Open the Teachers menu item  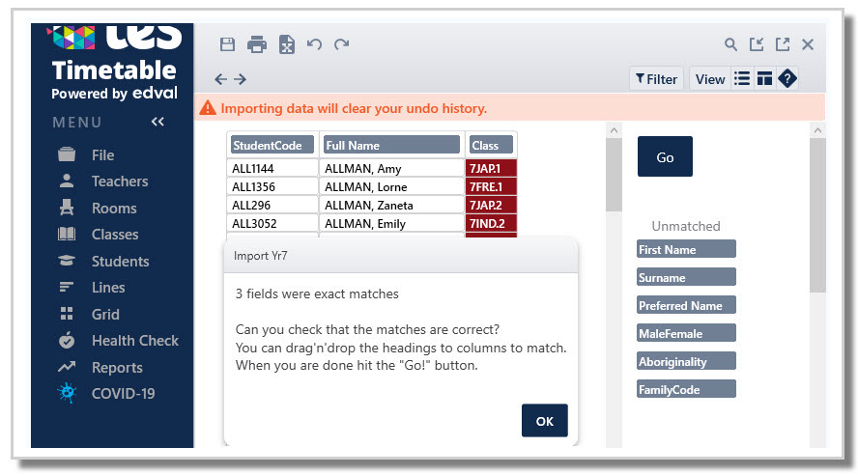click(120, 182)
